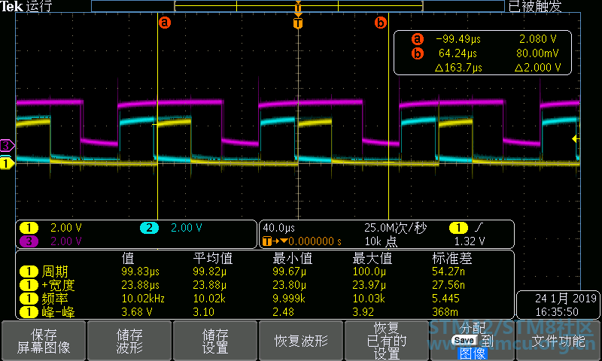Click cursor b voltage 80.00mV
Image resolution: width=602 pixels, height=361 pixels.
pyautogui.click(x=537, y=53)
